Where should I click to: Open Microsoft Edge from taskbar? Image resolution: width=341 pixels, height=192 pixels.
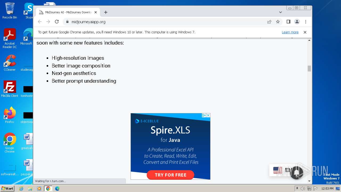pyautogui.click(x=57, y=189)
